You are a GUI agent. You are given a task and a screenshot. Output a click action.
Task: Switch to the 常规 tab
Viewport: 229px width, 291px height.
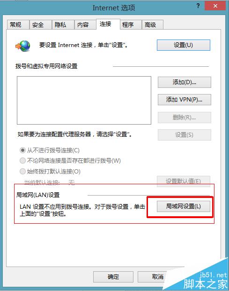(18, 25)
